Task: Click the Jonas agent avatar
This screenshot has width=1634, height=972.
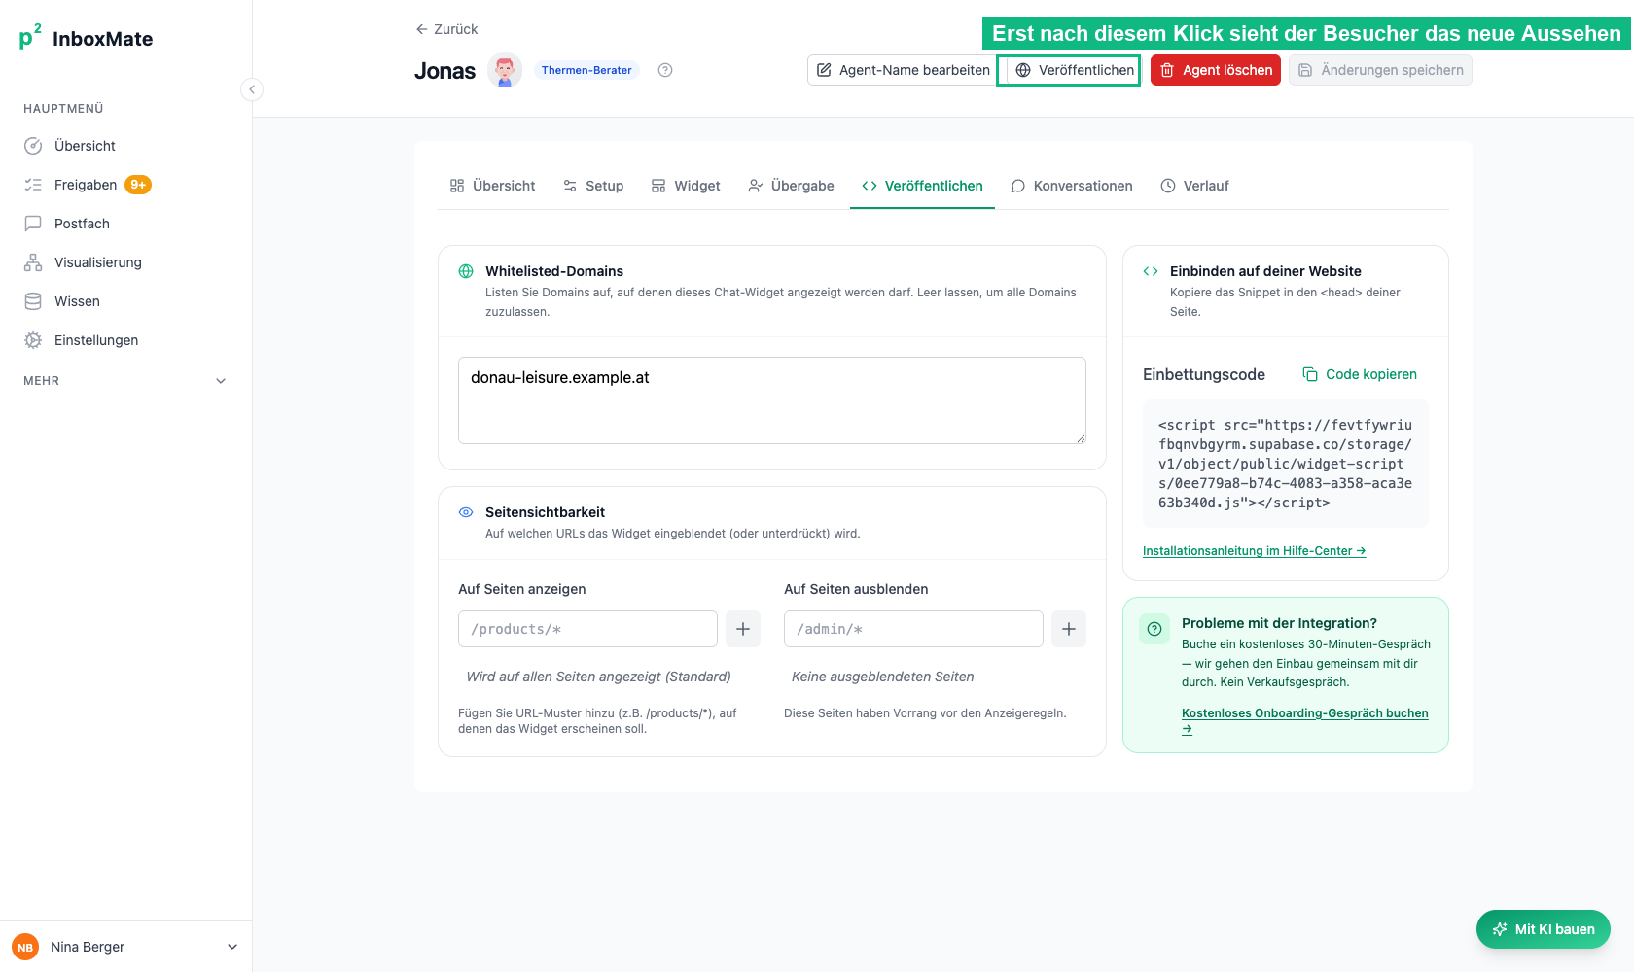Action: [x=505, y=70]
